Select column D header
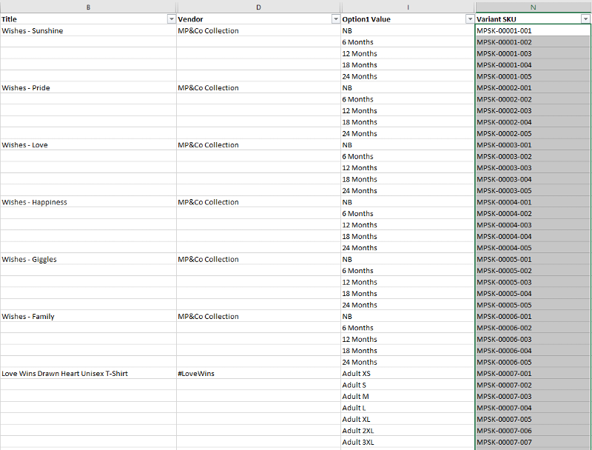The image size is (592, 450). (258, 7)
